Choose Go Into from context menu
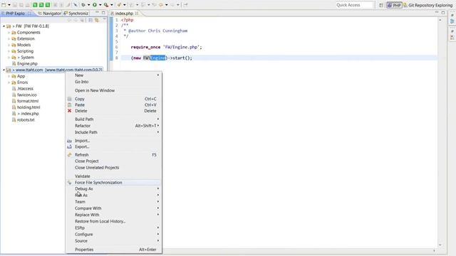 113,82
